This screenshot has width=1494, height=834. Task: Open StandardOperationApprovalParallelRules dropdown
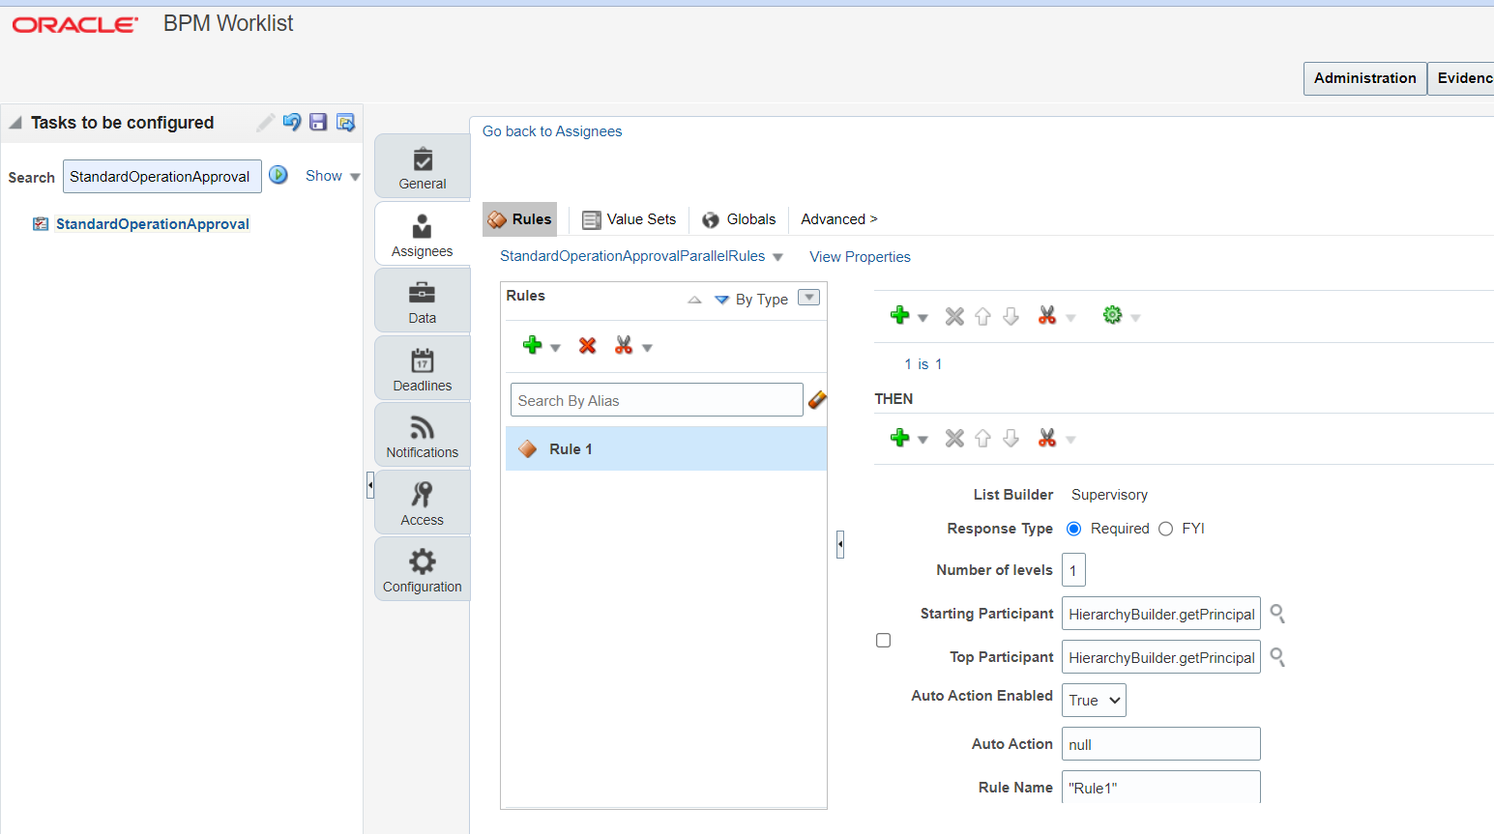pyautogui.click(x=777, y=257)
